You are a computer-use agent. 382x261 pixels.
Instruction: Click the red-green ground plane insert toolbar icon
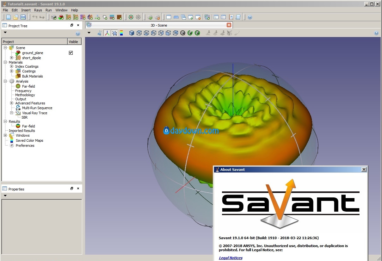(x=61, y=17)
